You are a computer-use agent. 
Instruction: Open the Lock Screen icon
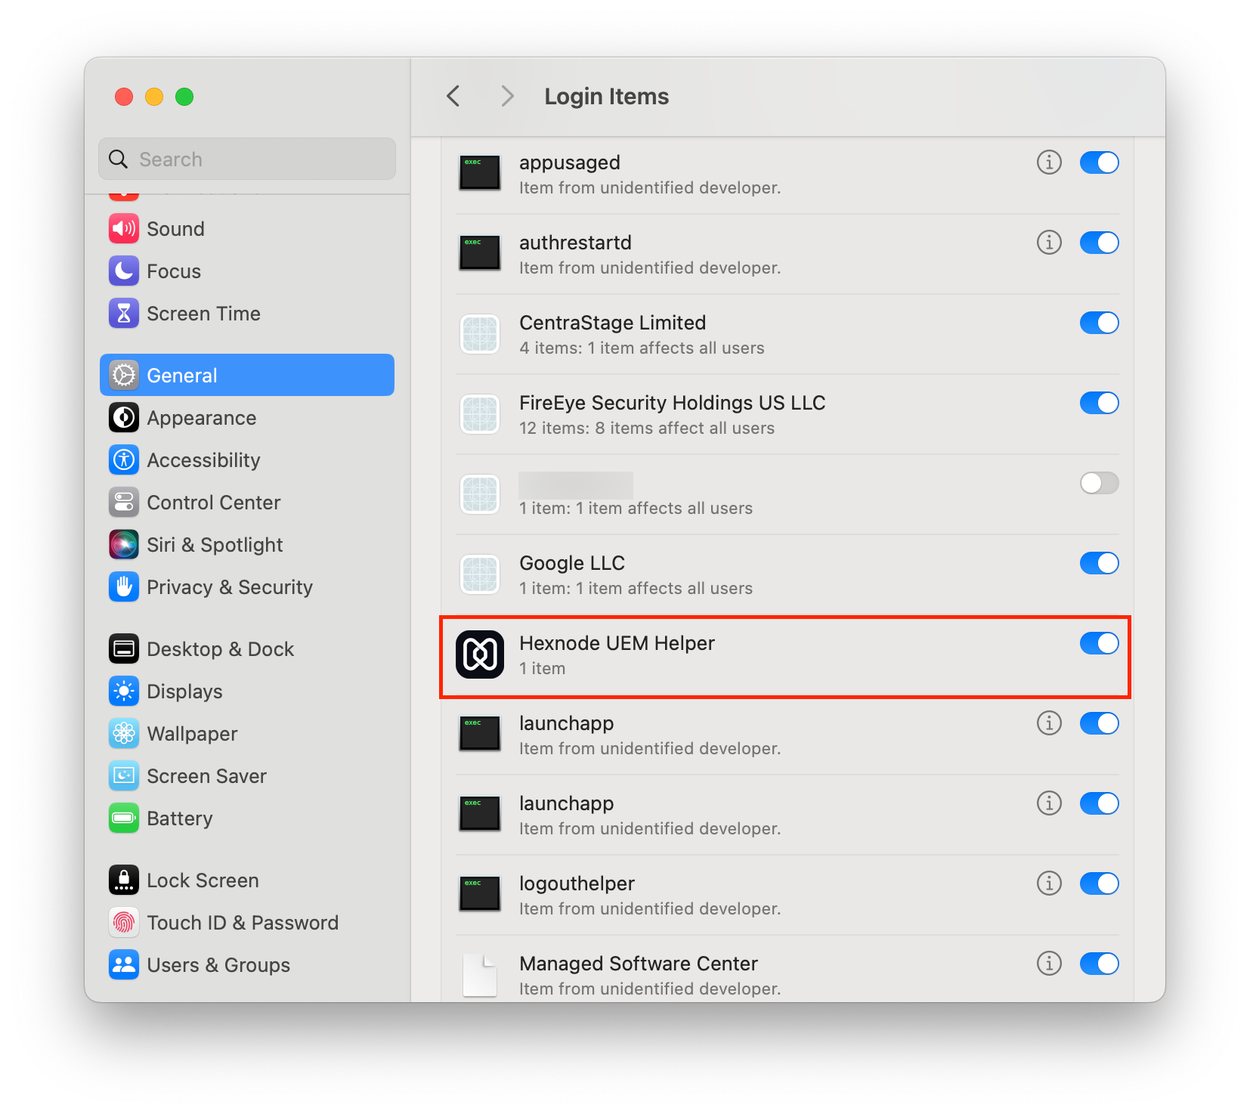click(x=124, y=880)
